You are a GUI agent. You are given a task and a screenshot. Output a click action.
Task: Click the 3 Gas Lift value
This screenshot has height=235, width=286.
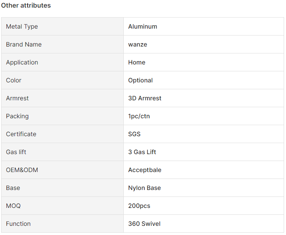(x=142, y=152)
